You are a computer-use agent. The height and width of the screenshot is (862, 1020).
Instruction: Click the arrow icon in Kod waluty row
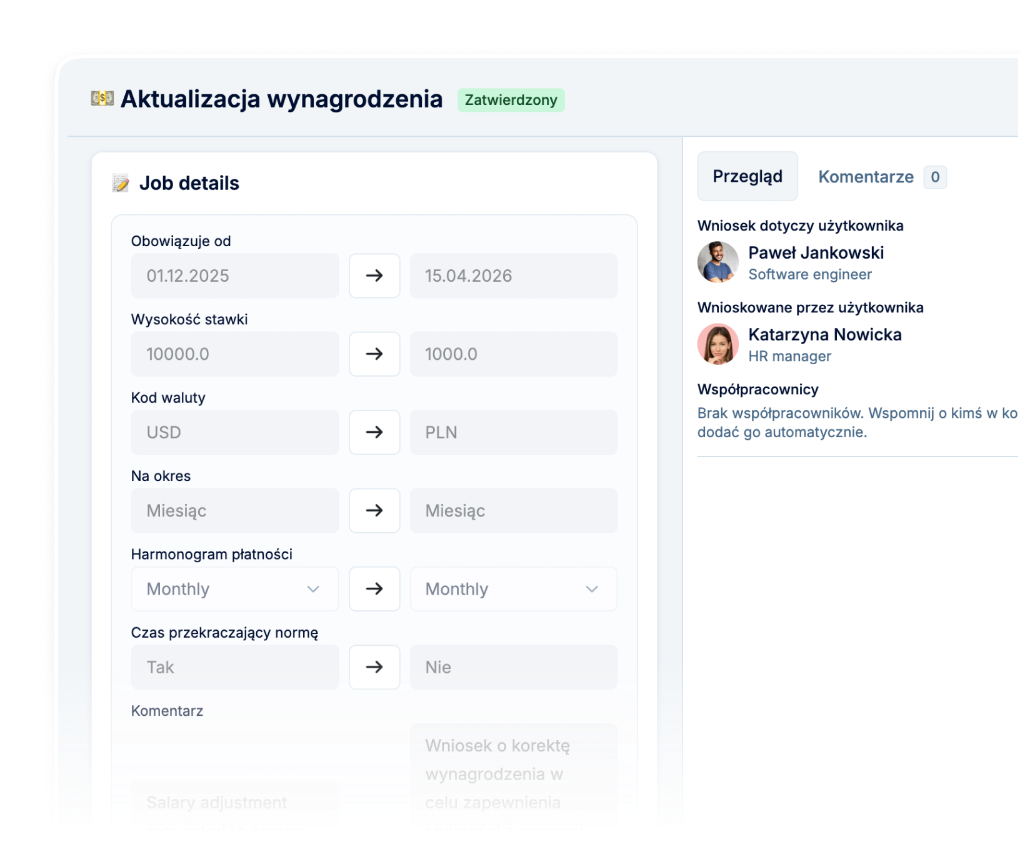[x=374, y=432]
